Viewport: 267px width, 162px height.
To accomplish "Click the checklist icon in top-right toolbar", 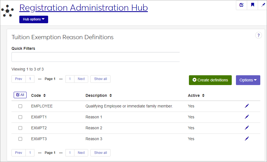I will coord(242,5).
